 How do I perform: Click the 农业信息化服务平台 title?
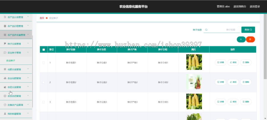pos(133,7)
